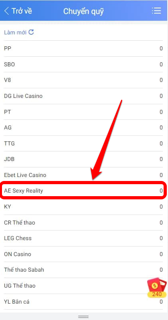Open the hamburger list menu icon
168x320 pixels.
(x=156, y=11)
